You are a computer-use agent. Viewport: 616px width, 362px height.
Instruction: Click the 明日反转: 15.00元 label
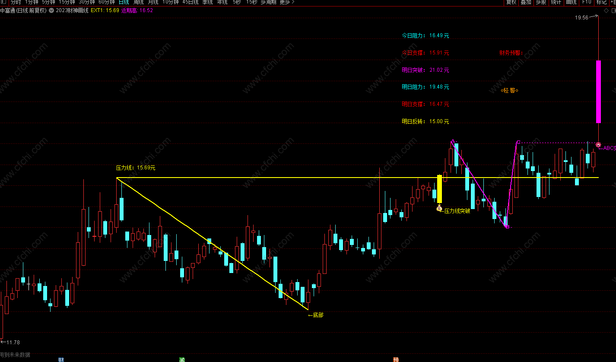[x=425, y=121]
